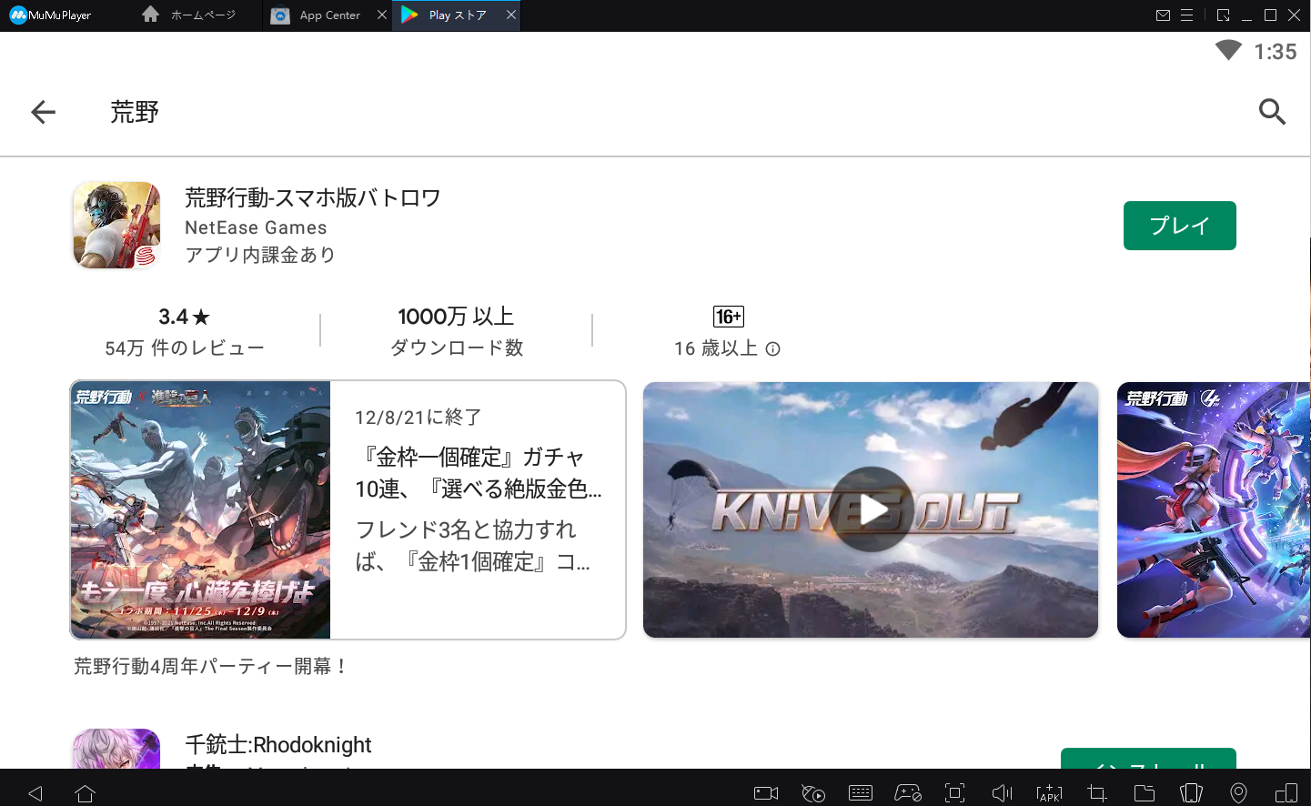The image size is (1311, 806).
Task: Open the MuMu Player hamburger menu
Action: pos(1187,15)
